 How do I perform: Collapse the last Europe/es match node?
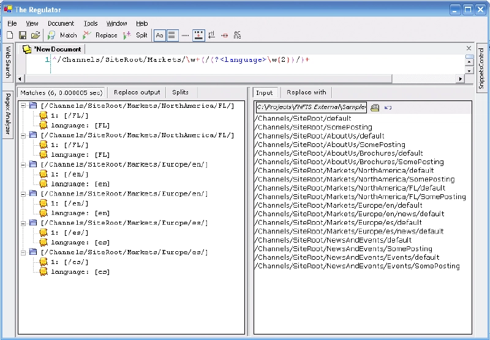[x=23, y=252]
